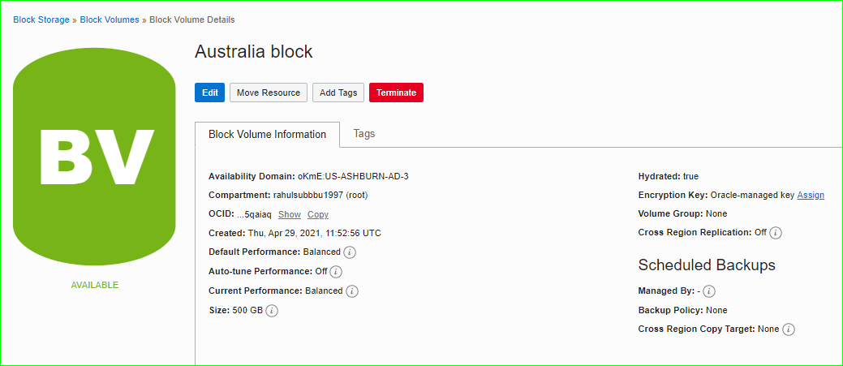The width and height of the screenshot is (843, 366).
Task: Switch to the Tags tab
Action: tap(364, 134)
